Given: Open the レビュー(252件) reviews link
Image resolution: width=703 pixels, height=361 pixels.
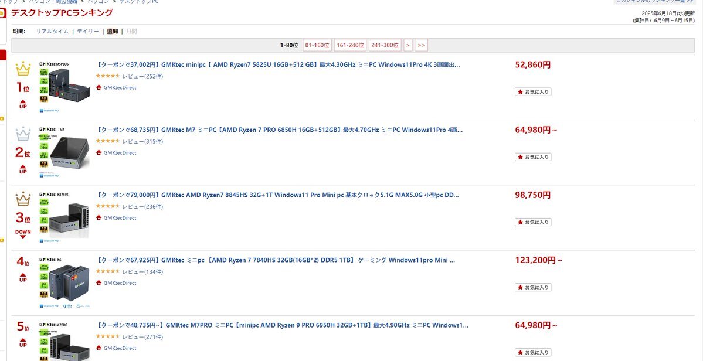Looking at the screenshot, I should pos(142,76).
